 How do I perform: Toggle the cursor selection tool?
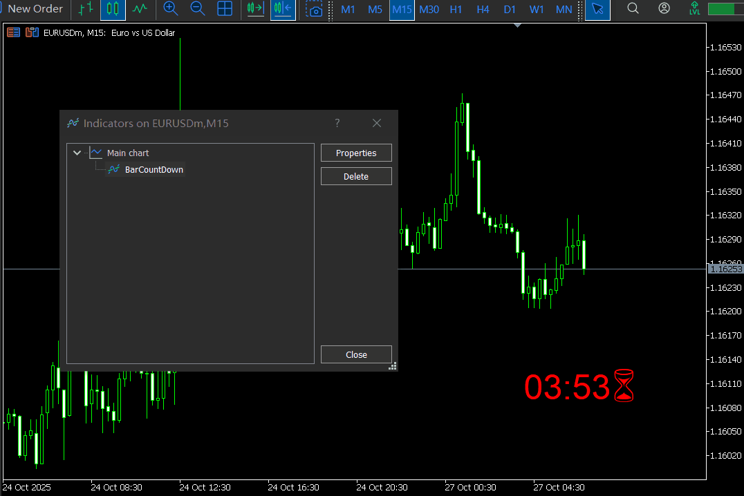[597, 10]
